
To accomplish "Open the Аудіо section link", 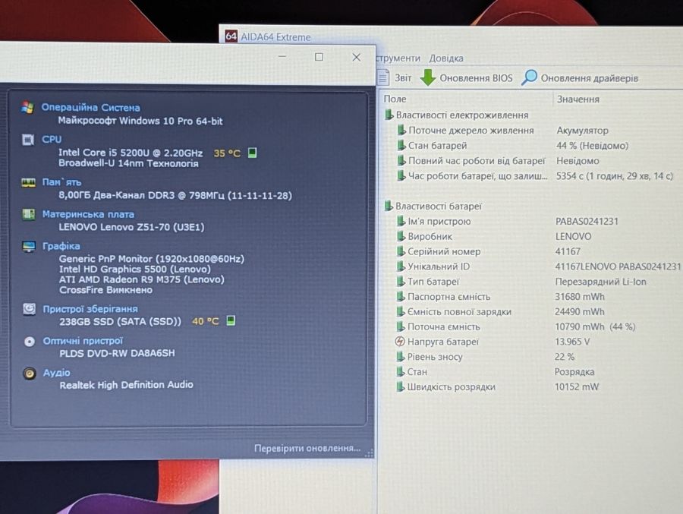I will tap(57, 373).
